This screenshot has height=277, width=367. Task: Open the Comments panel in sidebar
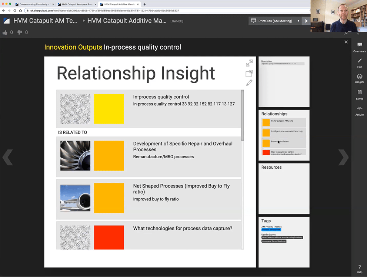tap(359, 47)
